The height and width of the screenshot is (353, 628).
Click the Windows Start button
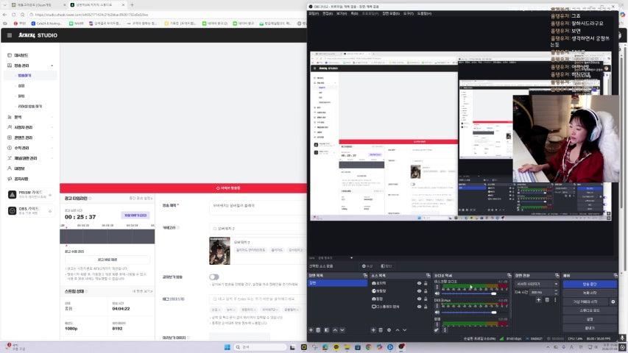click(227, 347)
